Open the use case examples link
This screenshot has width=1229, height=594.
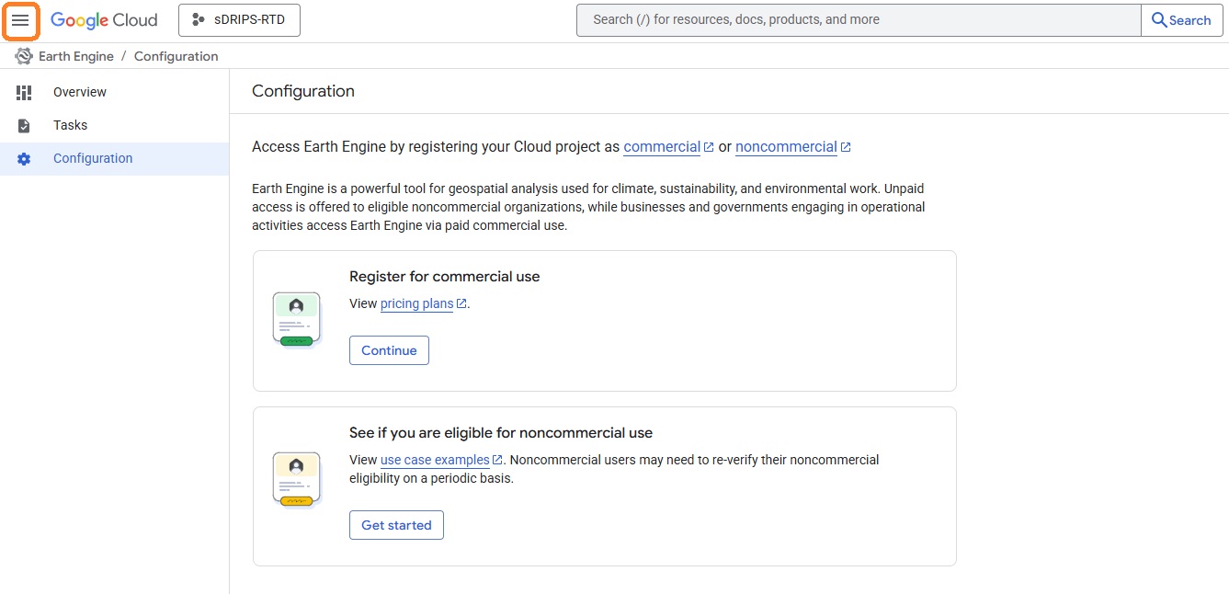tap(435, 460)
